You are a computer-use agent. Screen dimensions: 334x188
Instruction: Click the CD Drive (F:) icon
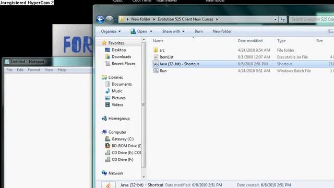pyautogui.click(x=108, y=159)
